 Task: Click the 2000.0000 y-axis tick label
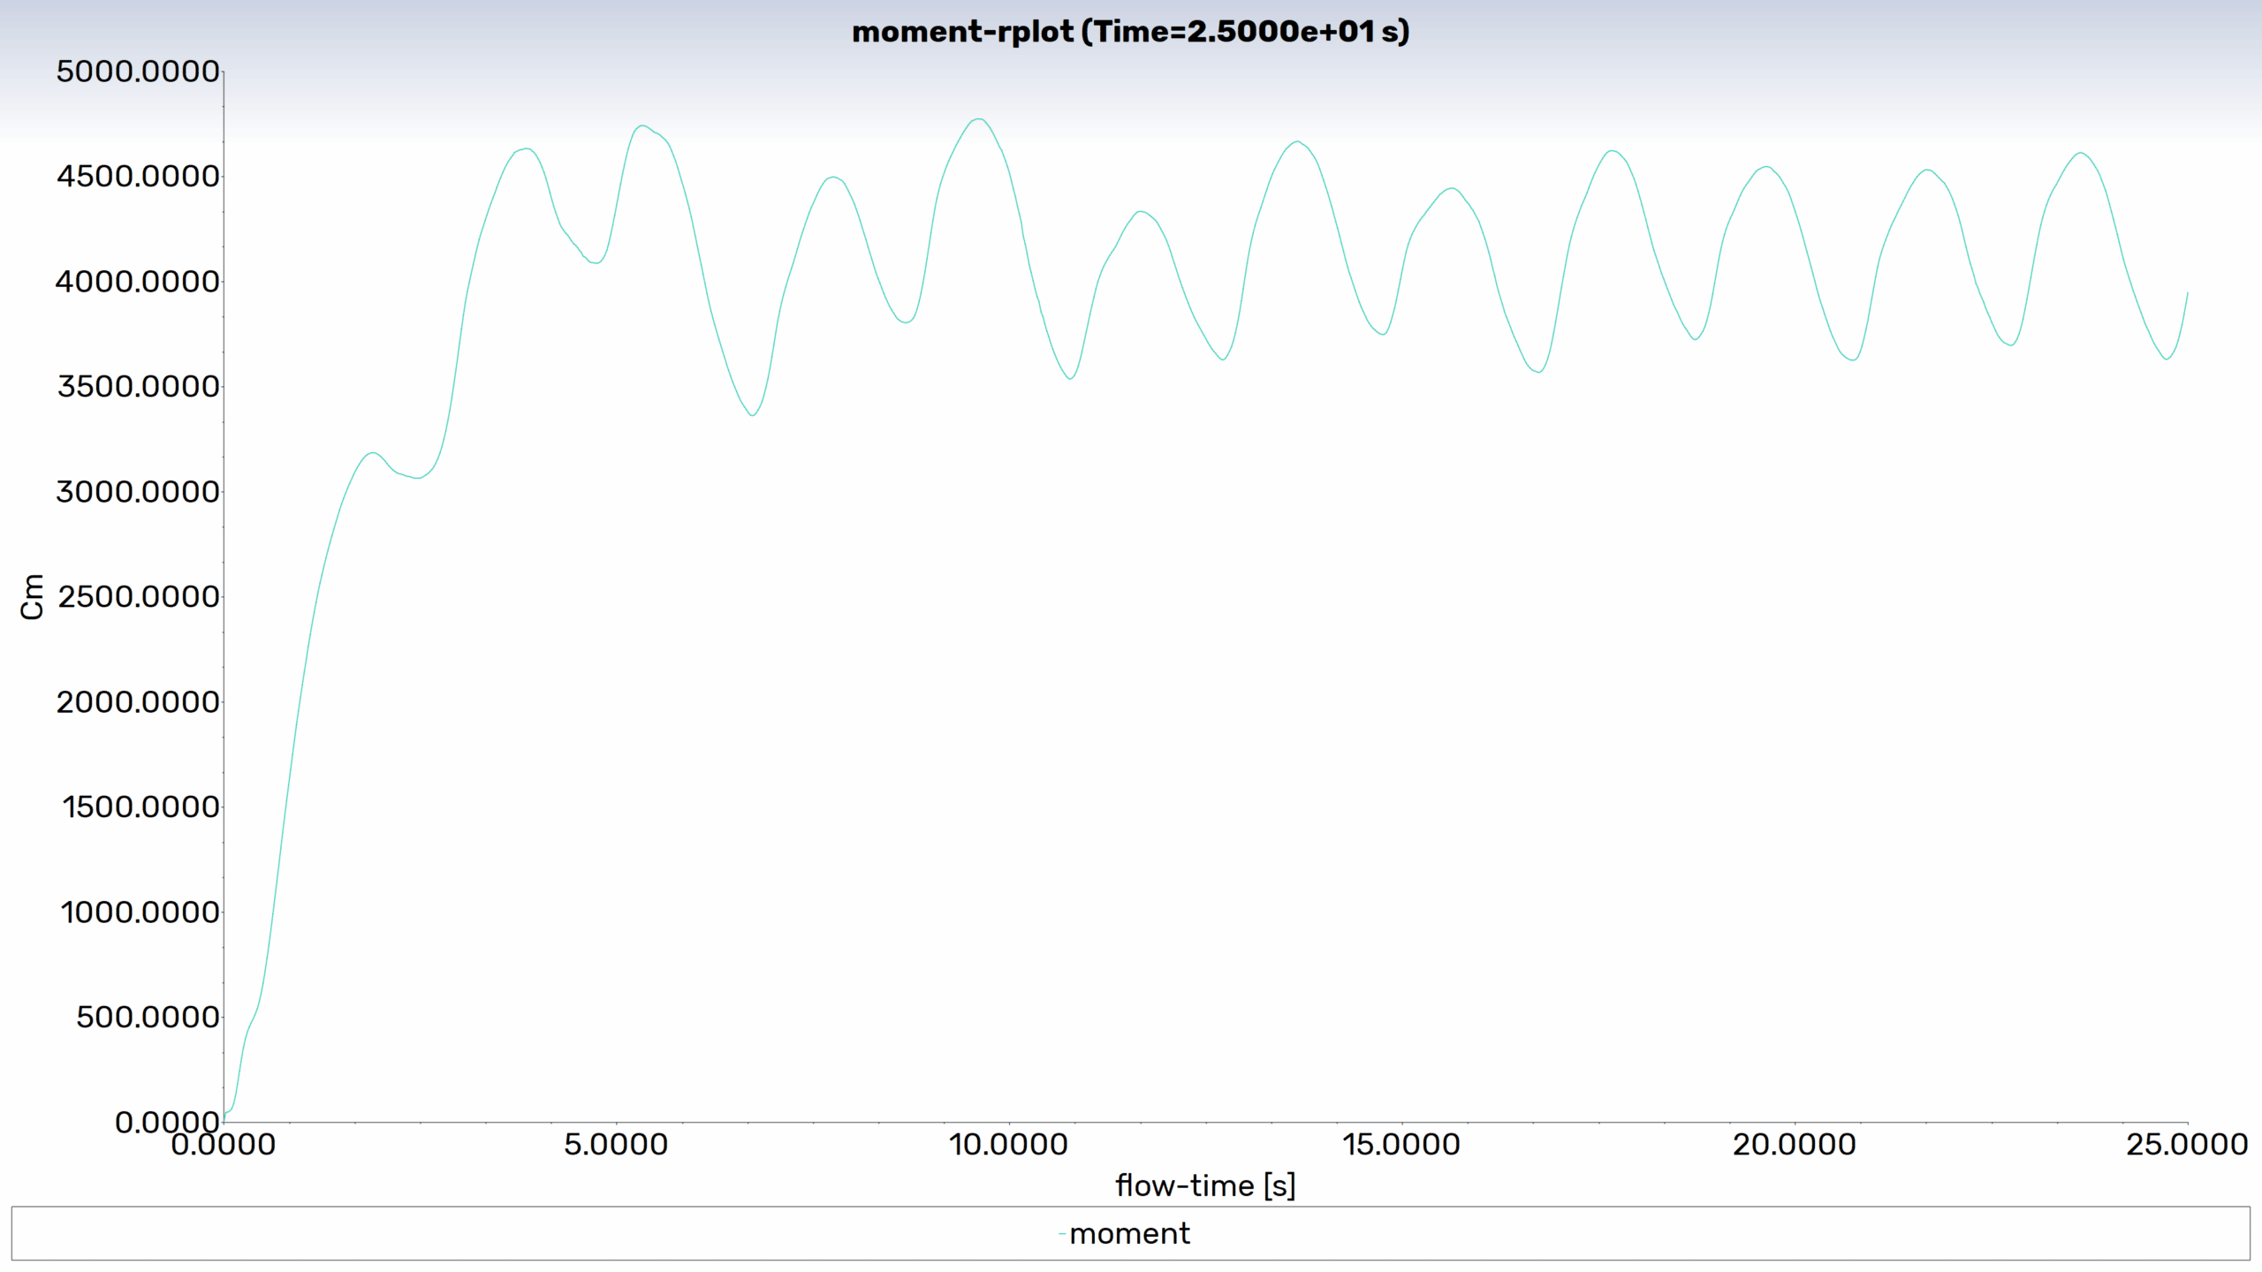138,702
